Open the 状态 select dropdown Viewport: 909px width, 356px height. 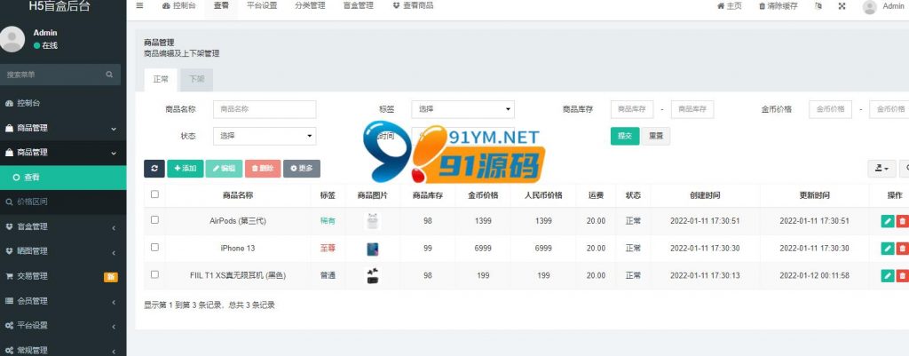click(265, 136)
